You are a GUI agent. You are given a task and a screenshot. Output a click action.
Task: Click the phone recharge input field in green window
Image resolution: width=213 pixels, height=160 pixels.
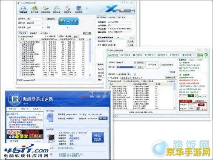point(193,105)
